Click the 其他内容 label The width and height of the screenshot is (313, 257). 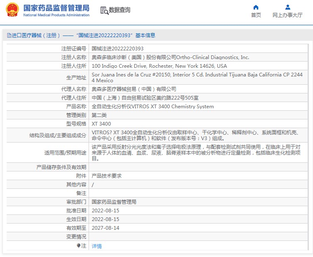pos(76,184)
